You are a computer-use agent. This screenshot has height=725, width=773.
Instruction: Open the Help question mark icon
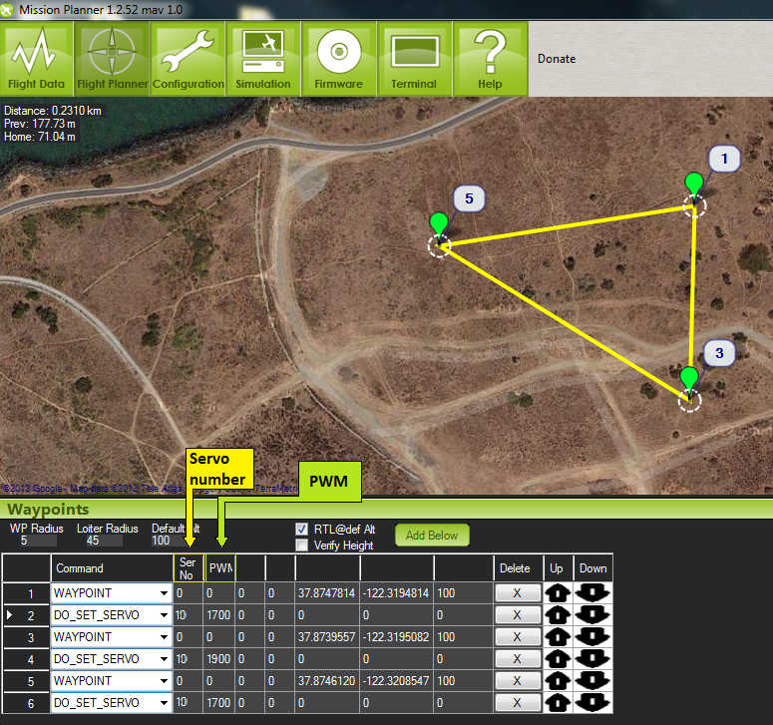coord(490,59)
